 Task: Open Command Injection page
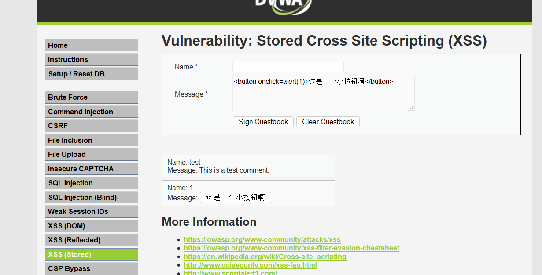(x=92, y=112)
